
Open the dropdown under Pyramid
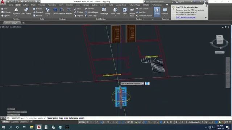pyautogui.click(x=16, y=15)
